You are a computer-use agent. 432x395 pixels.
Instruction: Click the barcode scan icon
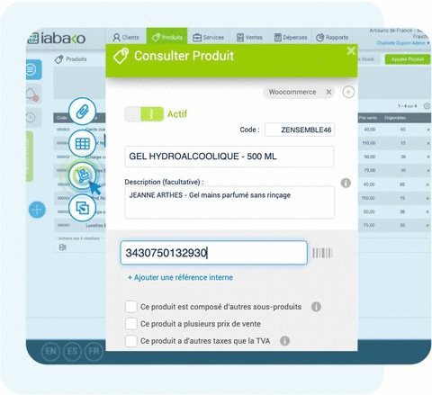(x=322, y=253)
